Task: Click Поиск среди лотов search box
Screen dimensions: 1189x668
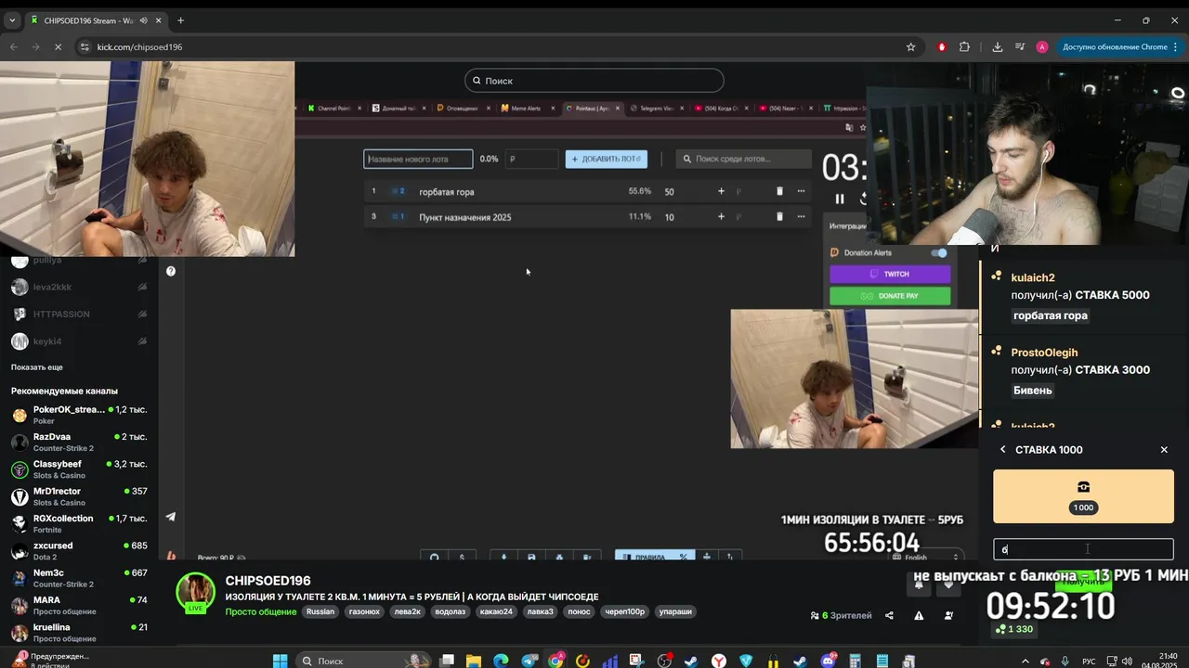Action: click(x=743, y=159)
